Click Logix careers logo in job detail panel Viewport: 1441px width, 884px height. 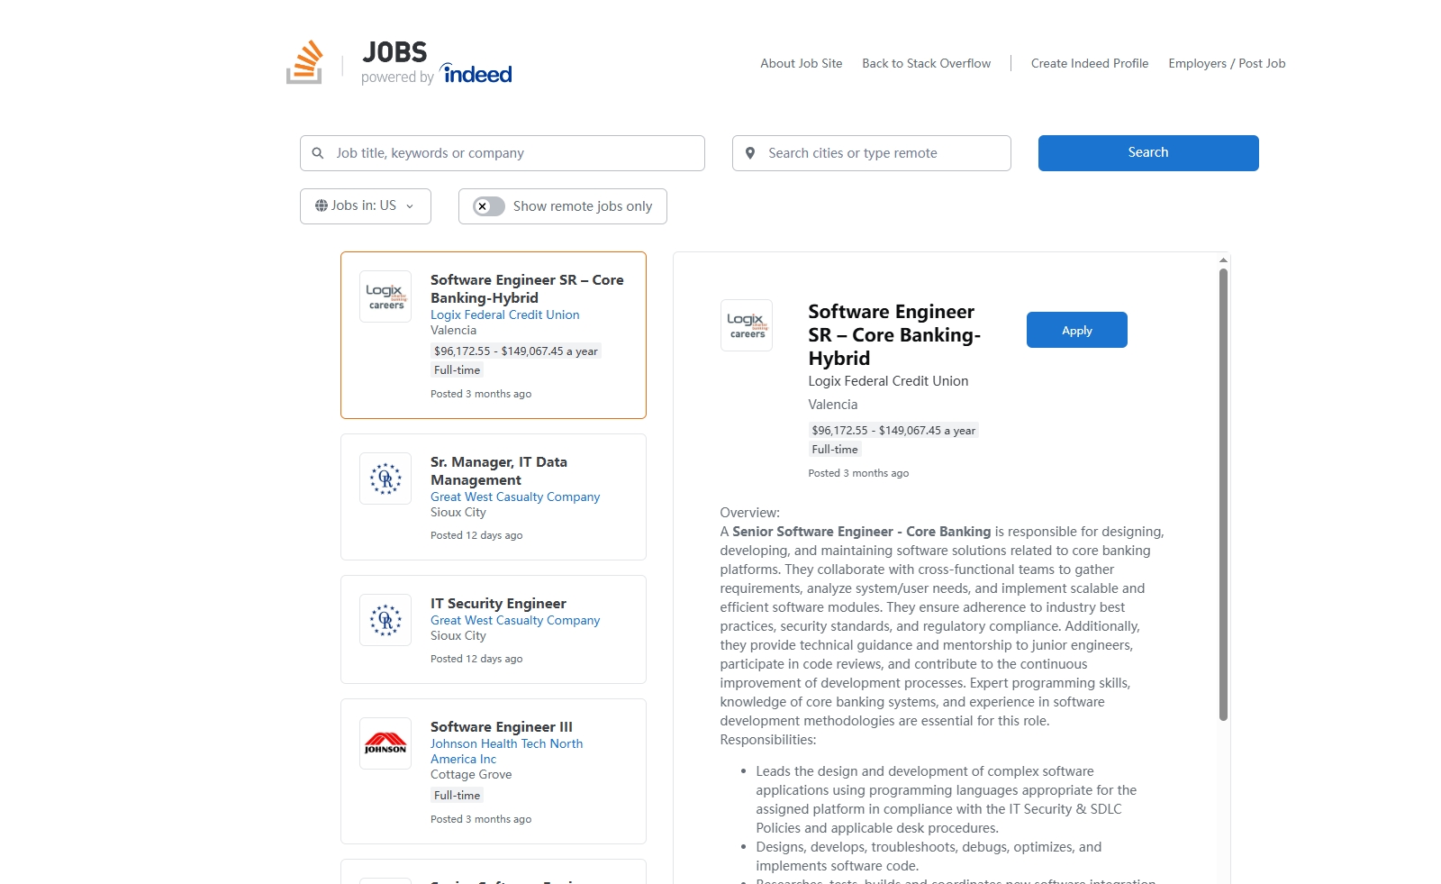pos(747,325)
